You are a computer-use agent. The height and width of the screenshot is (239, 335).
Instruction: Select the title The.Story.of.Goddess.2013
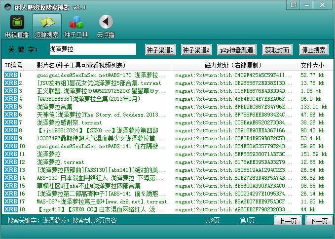coord(101,115)
